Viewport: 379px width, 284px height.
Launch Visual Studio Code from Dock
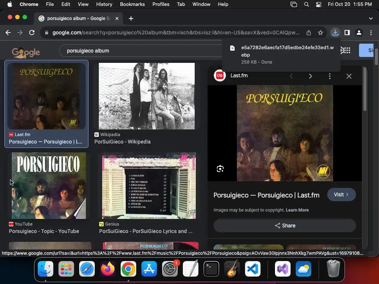tap(252, 269)
